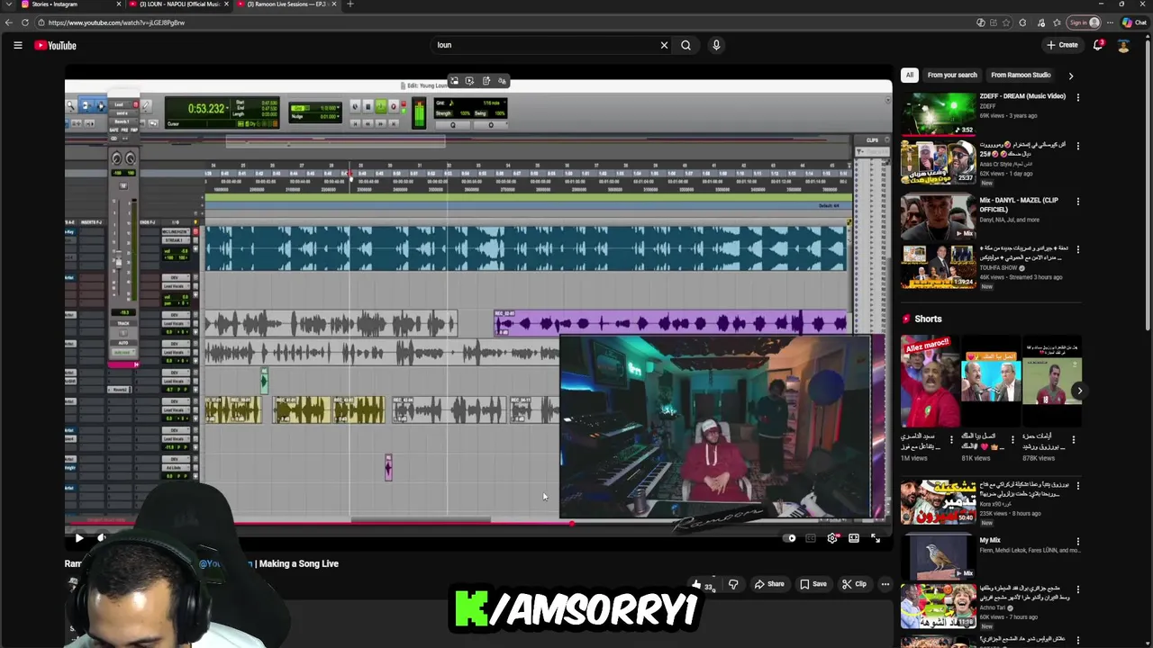Open options menu for ZDEFF - DREAM
The image size is (1153, 648).
coord(1077,97)
